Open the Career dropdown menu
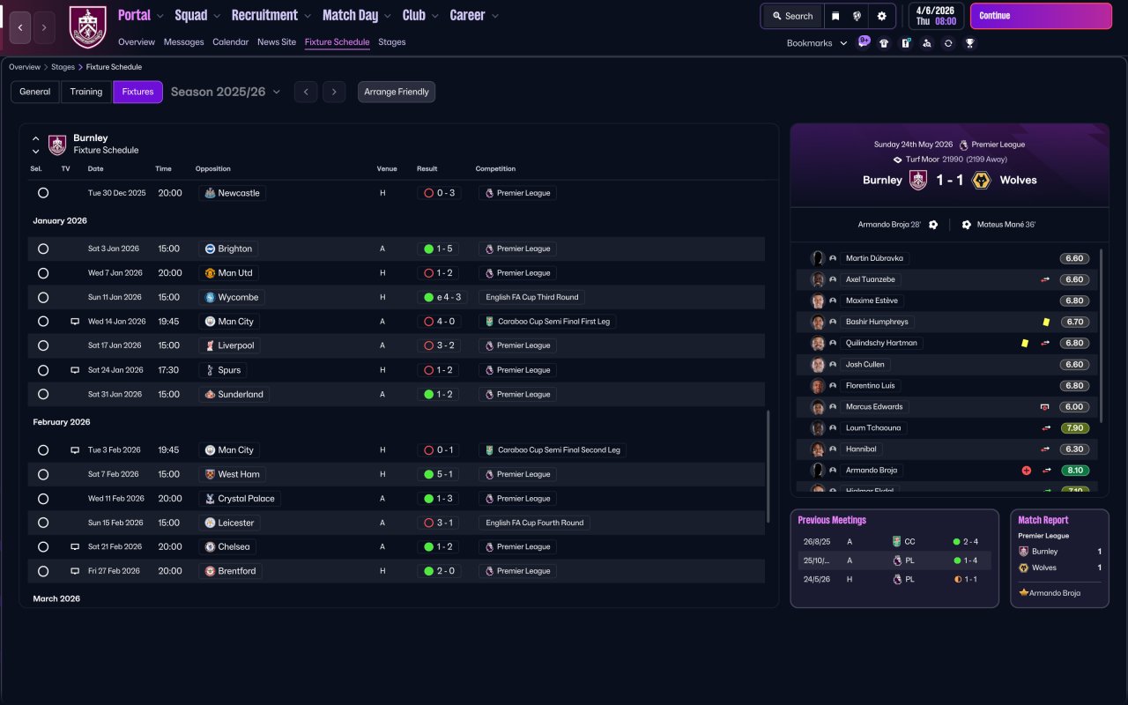Image resolution: width=1128 pixels, height=705 pixels. coord(474,15)
